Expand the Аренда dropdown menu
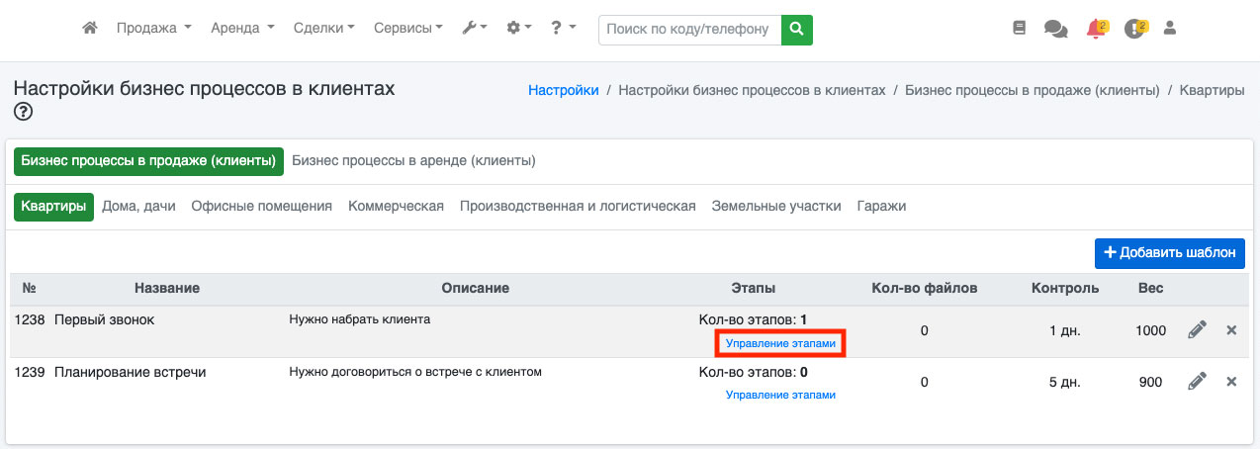Viewport: 1260px width, 449px height. click(242, 29)
